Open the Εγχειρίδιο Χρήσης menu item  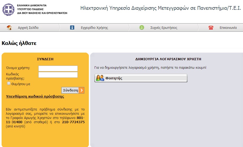coord(94,28)
